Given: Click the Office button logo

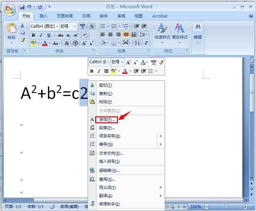Looking at the screenshot, I should click(x=10, y=10).
